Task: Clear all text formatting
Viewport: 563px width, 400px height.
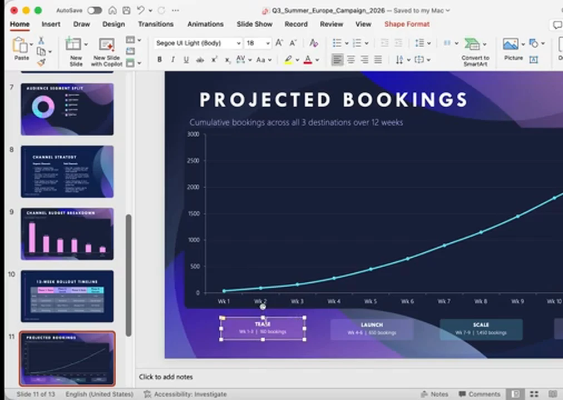Action: [313, 43]
